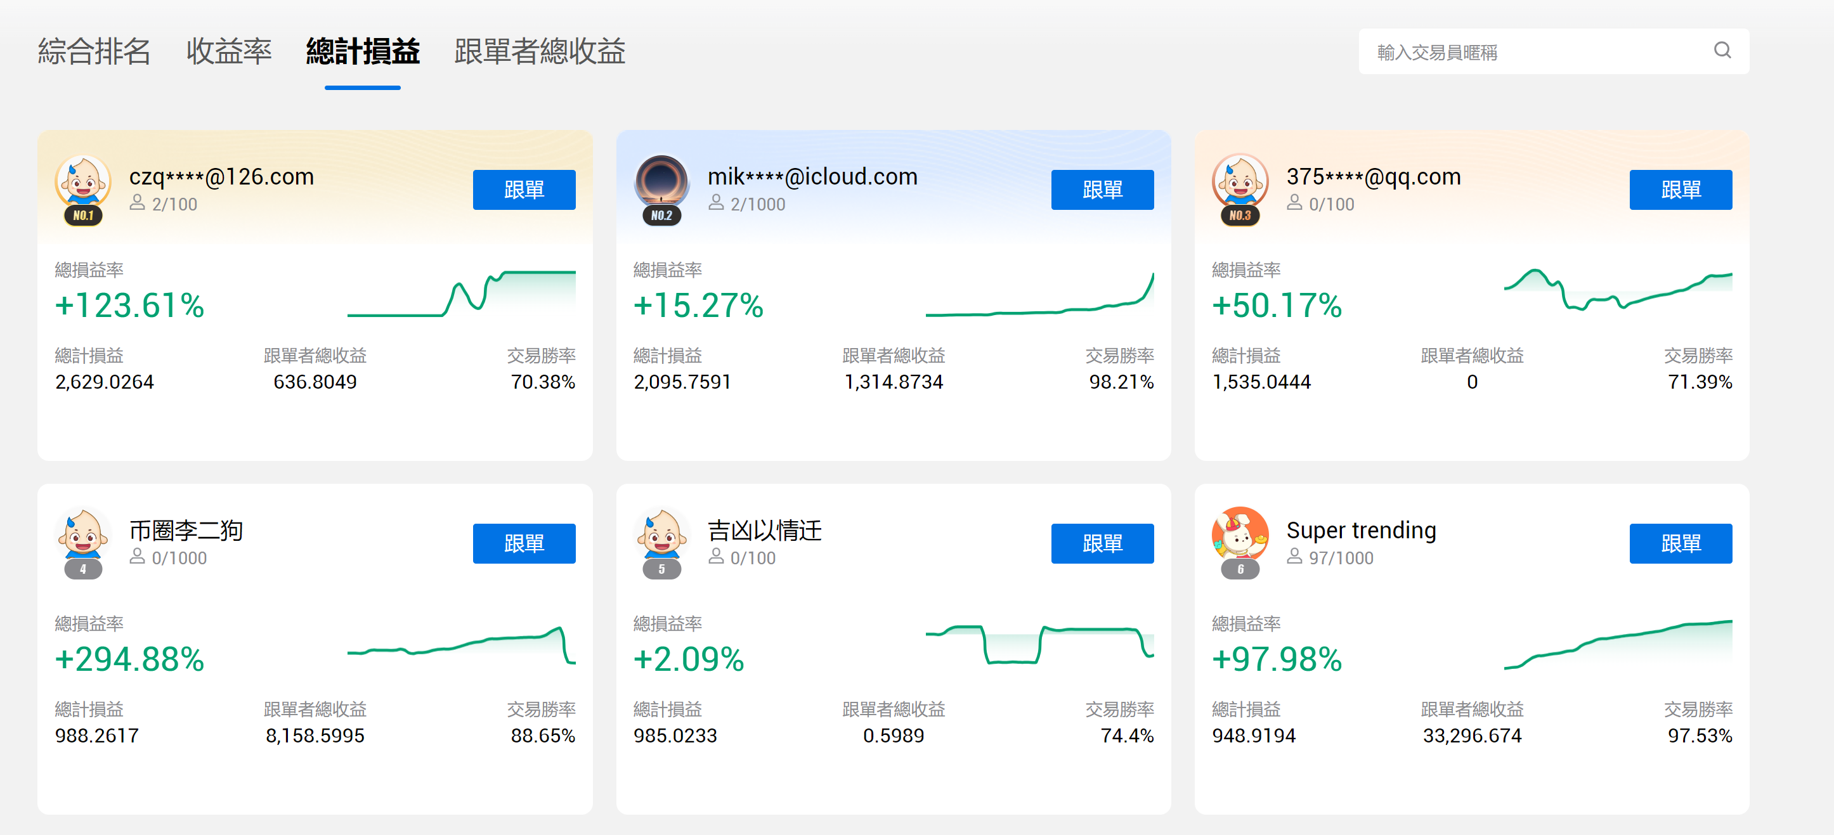Open trader name 吉凶以情迁
This screenshot has height=835, width=1834.
(765, 530)
